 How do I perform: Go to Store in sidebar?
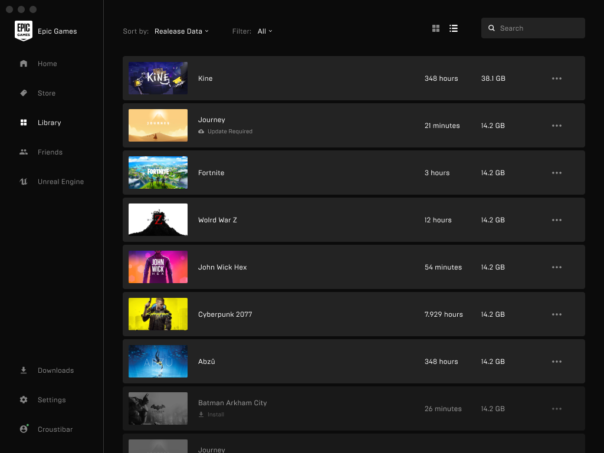(47, 93)
